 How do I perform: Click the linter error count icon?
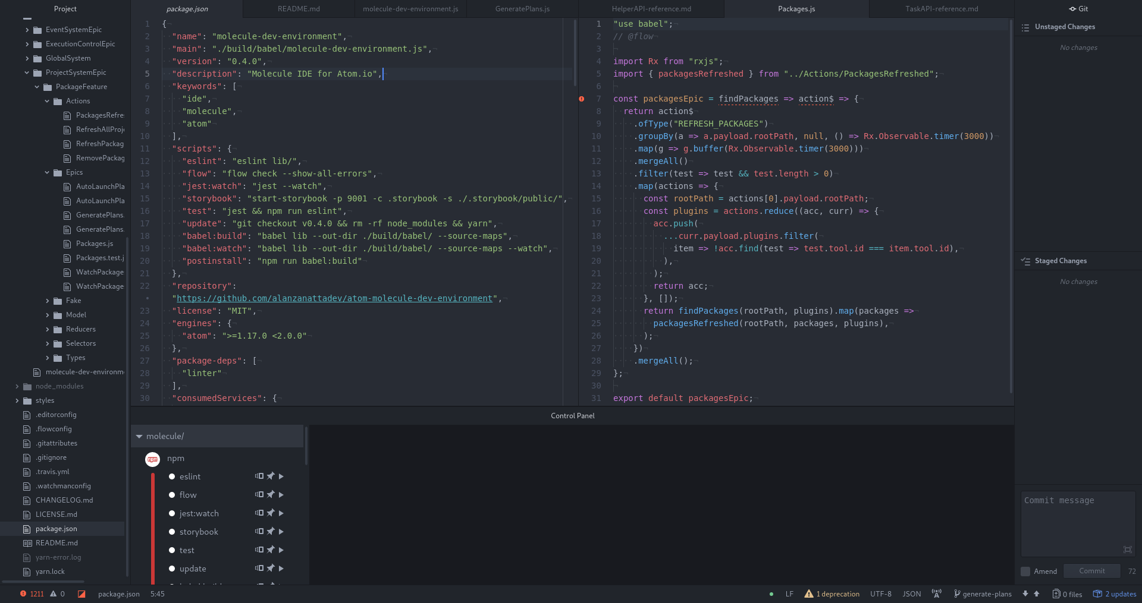23,593
